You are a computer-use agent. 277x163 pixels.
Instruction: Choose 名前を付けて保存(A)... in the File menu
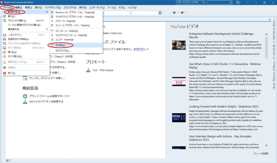point(26,39)
